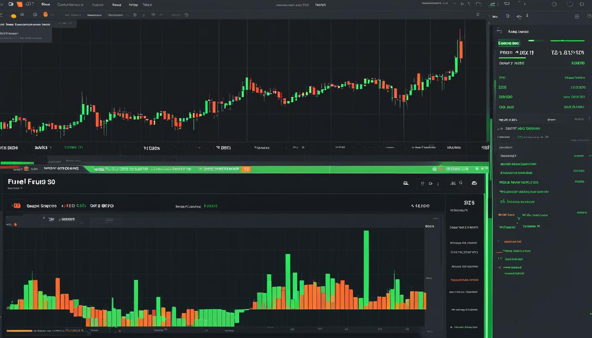The width and height of the screenshot is (592, 338).
Task: Click the rightmost icon in lower panel header
Action: tap(474, 183)
